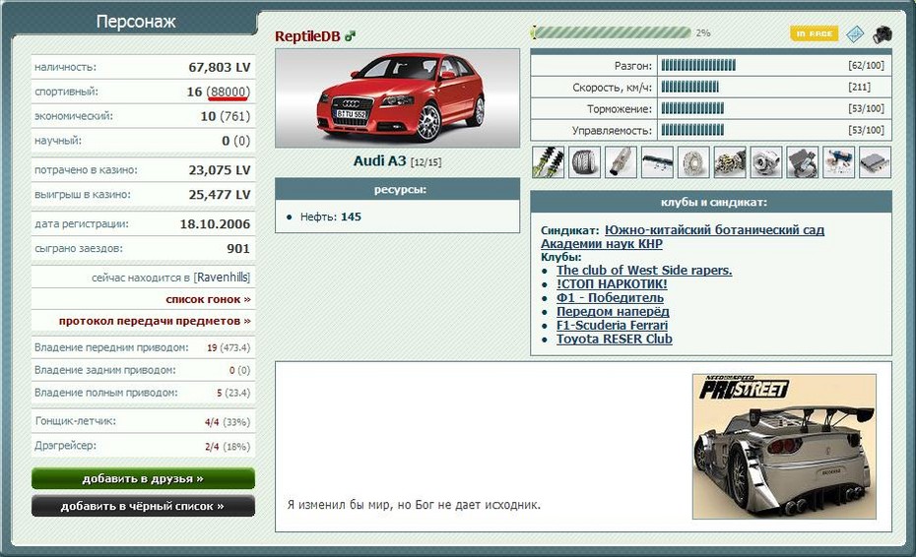Click the Разгон stat bar
Screen dimensions: 916x557
698,65
